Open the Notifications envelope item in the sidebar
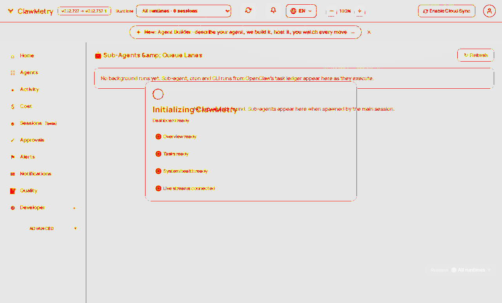This screenshot has width=502, height=303. (43, 174)
